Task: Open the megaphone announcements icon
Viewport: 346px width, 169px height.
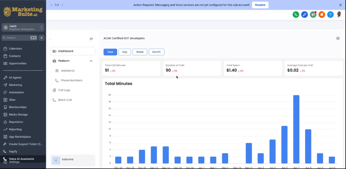Action: point(313,14)
